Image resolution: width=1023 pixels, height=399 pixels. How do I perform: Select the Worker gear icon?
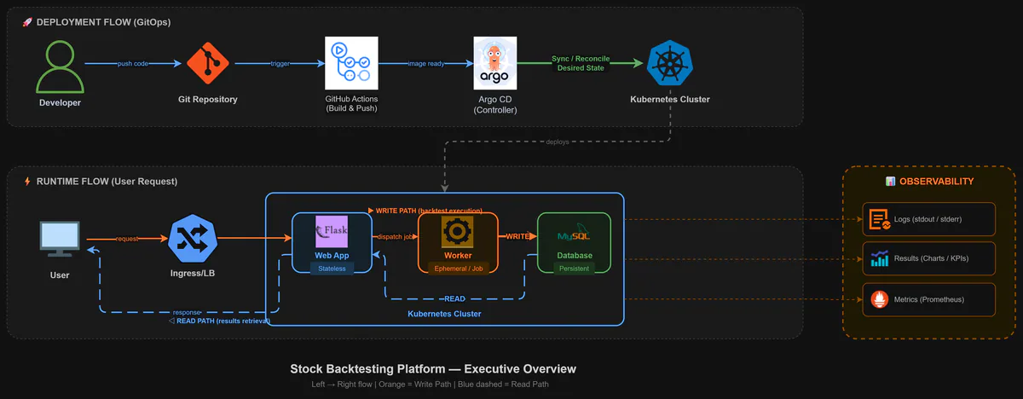click(x=458, y=232)
